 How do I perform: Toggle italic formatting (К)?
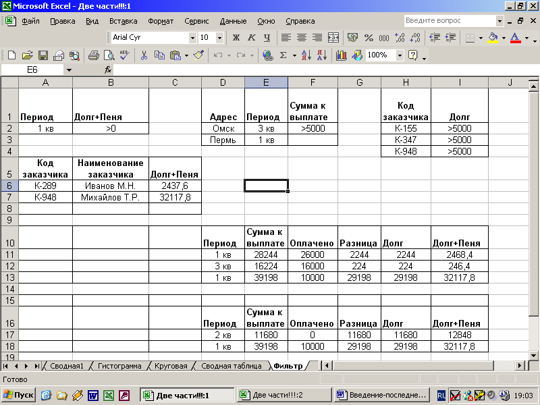251,38
